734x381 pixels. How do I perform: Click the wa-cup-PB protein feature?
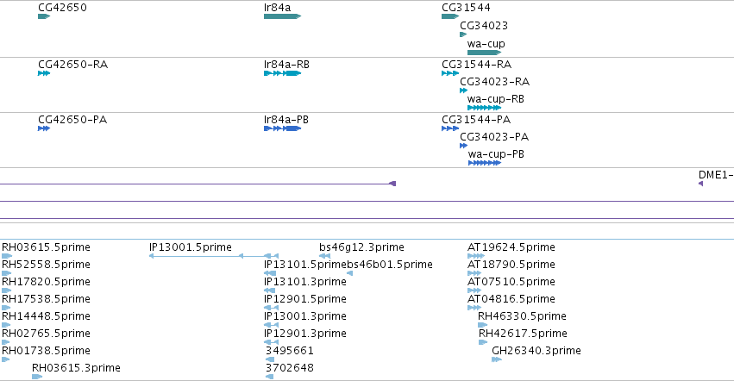pos(485,163)
